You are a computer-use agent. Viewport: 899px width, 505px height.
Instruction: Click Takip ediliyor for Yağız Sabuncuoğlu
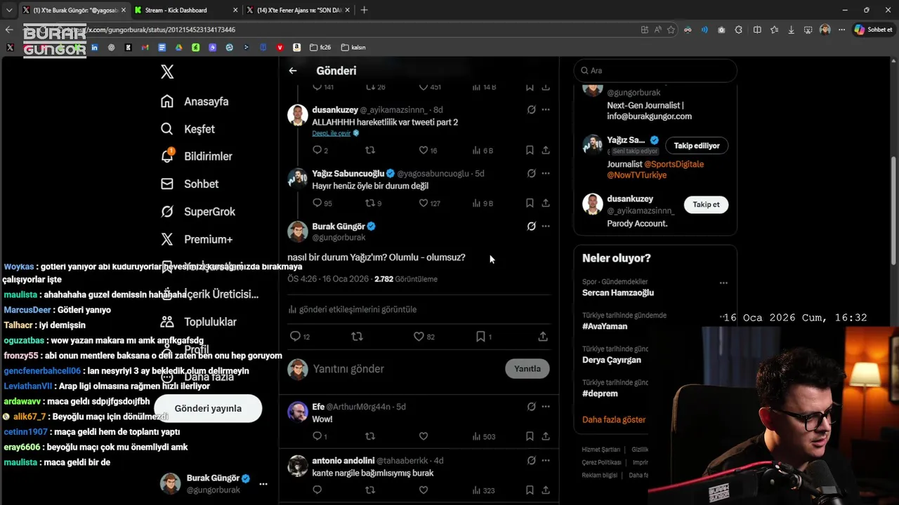pos(697,146)
